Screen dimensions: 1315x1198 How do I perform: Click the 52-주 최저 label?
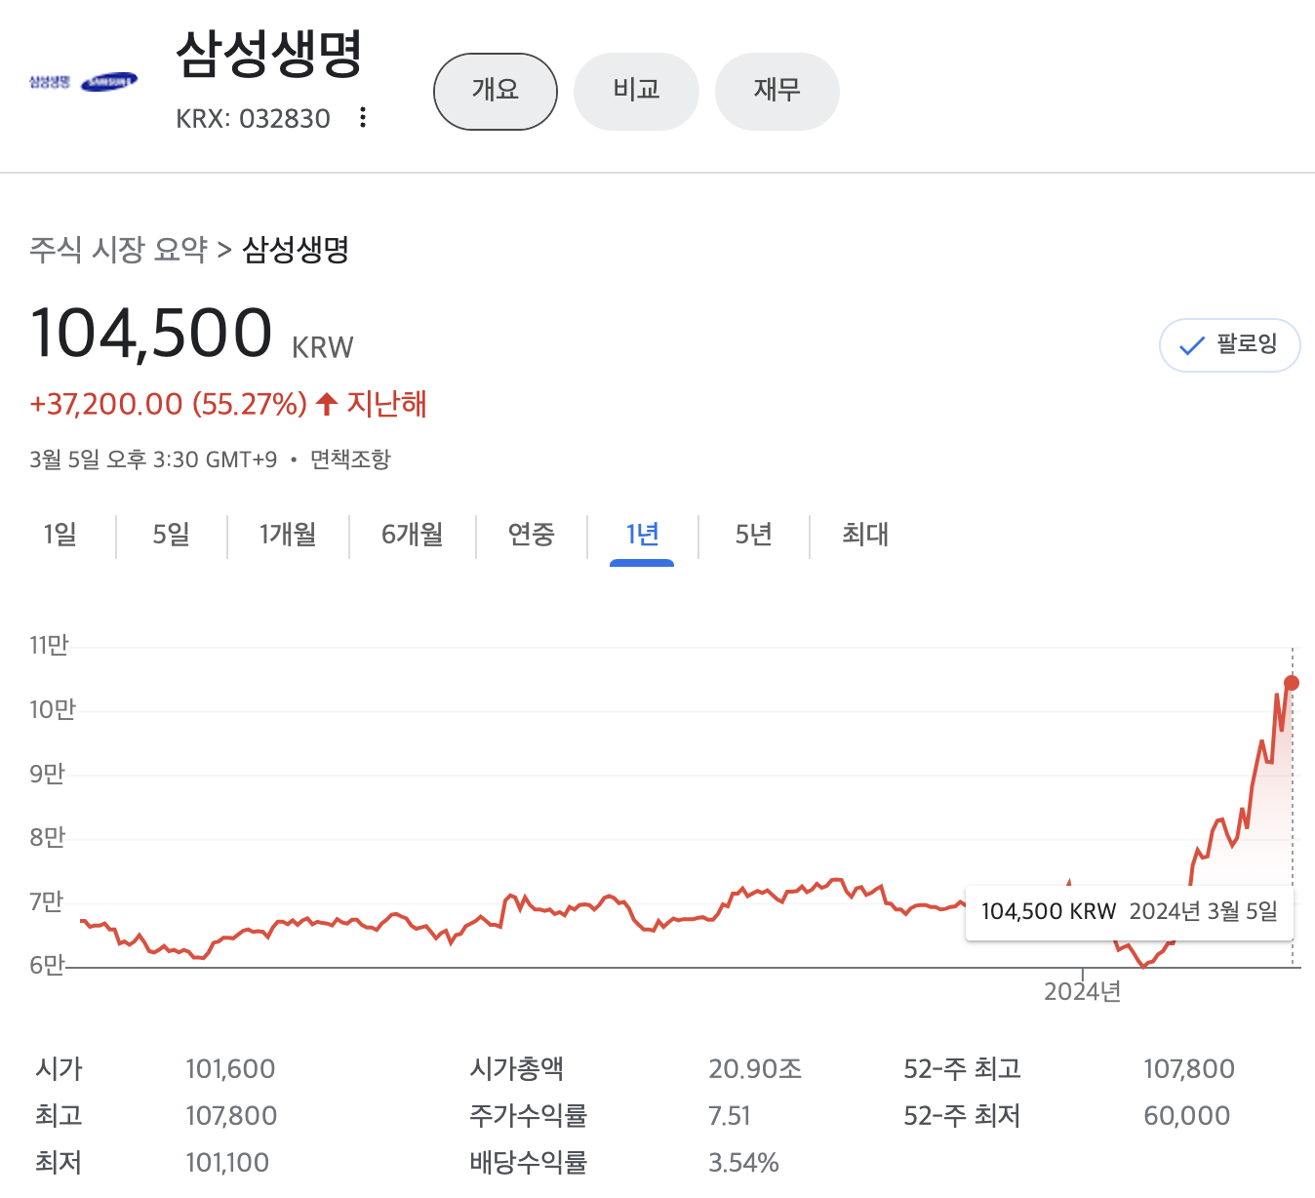(962, 1116)
